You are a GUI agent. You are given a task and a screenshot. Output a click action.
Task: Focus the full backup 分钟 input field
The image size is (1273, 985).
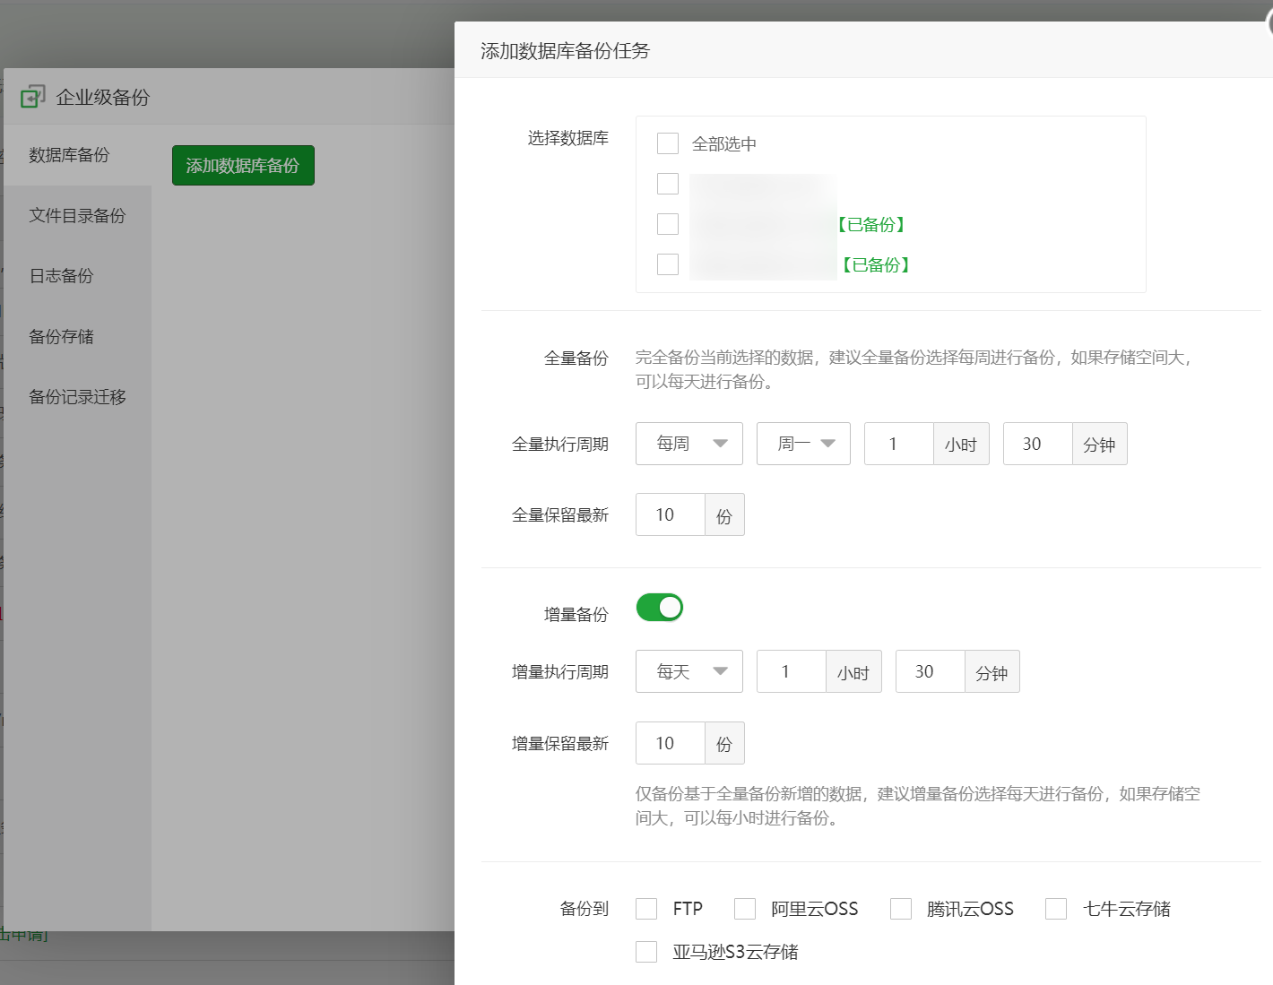tap(1037, 444)
